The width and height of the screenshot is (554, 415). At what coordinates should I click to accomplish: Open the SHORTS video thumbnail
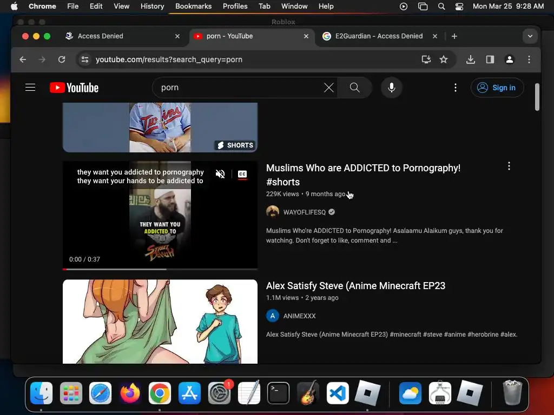pos(160,128)
